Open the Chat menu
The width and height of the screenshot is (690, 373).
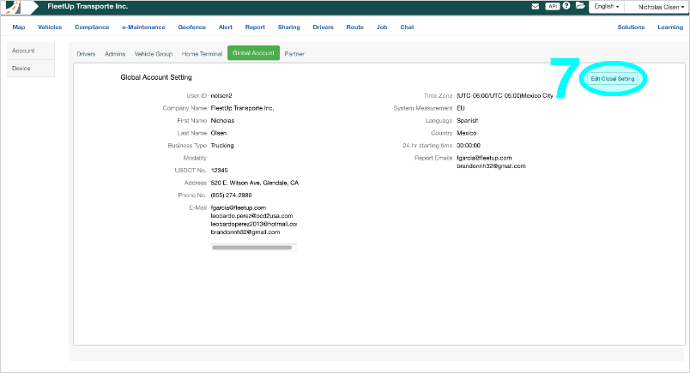(407, 27)
